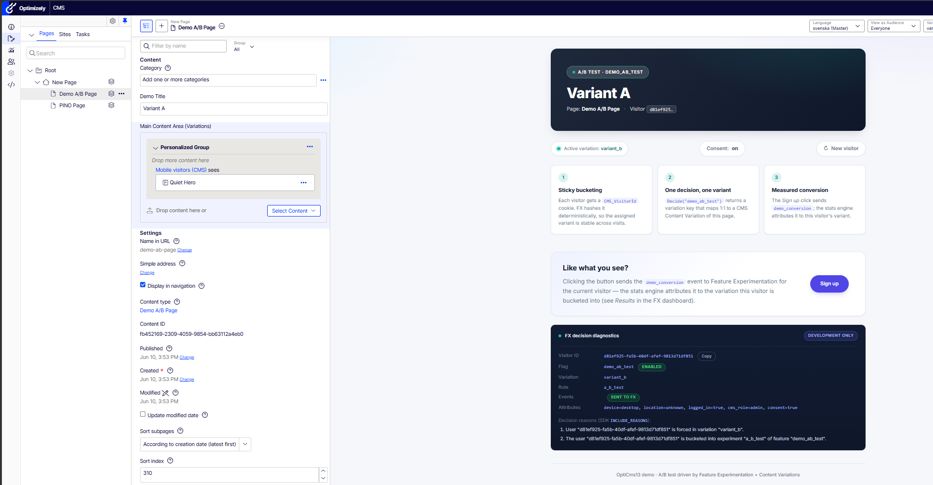Viewport: 933px width, 485px height.
Task: Increase the Sort index value
Action: [324, 471]
